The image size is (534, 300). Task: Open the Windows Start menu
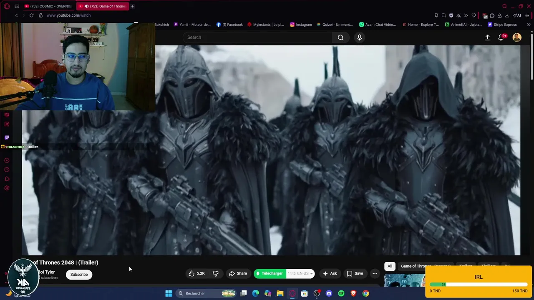click(169, 293)
